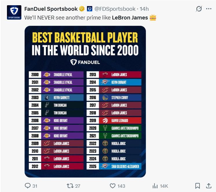The image size is (216, 192).
Task: Click the 143 likes count
Action: pyautogui.click(x=121, y=186)
